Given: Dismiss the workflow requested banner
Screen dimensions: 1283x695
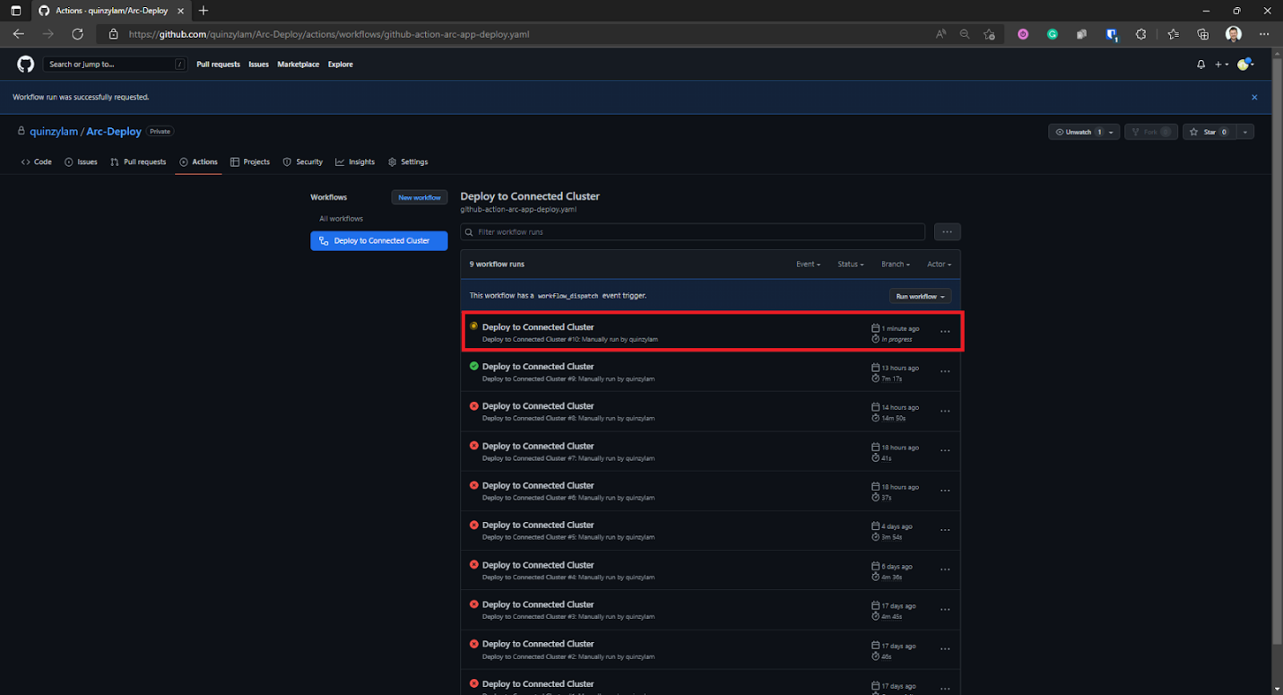Looking at the screenshot, I should pos(1254,97).
